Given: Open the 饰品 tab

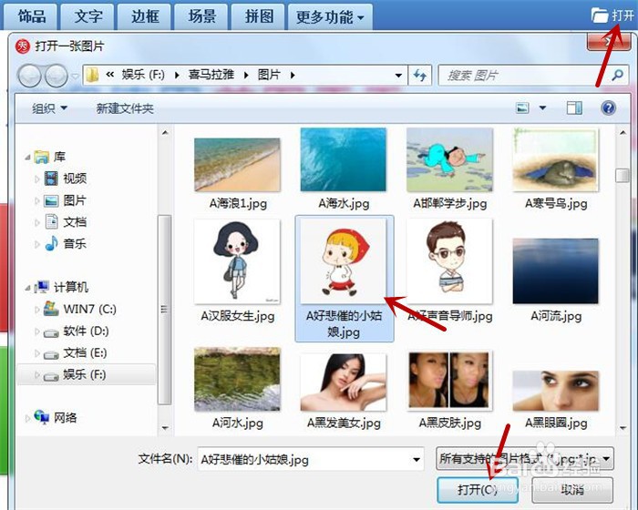Looking at the screenshot, I should point(31,17).
